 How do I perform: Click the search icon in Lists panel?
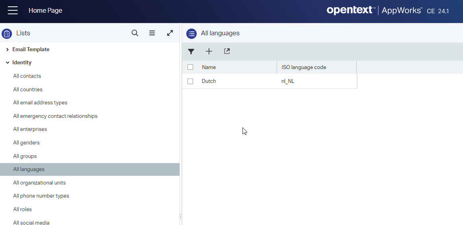(135, 33)
